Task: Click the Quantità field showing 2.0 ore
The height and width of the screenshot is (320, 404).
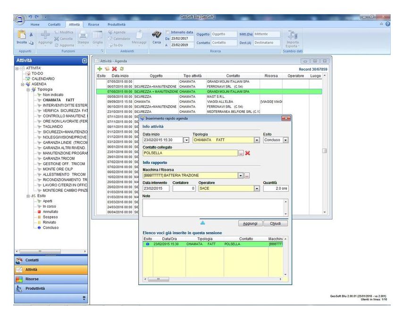Action: tap(276, 188)
